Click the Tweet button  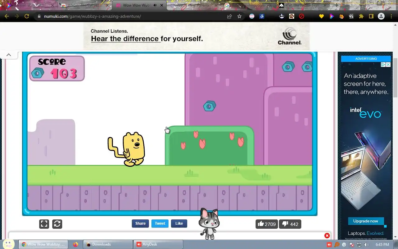pyautogui.click(x=160, y=223)
